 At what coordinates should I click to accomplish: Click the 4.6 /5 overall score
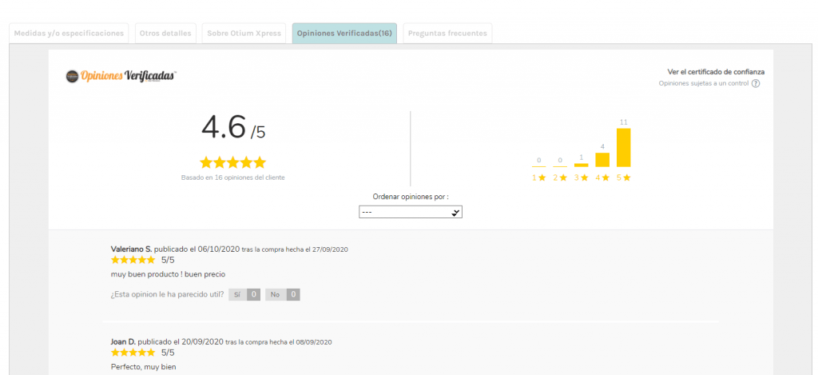click(x=233, y=127)
